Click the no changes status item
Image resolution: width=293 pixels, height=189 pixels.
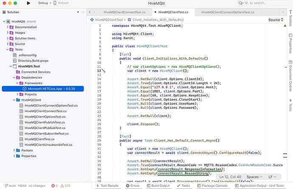coord(37,186)
